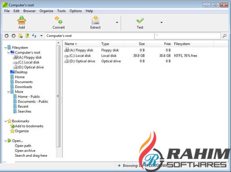Viewport: 231px width, 172px height.
Task: Collapse the Bookmarks tree section
Action: pyautogui.click(x=6, y=121)
